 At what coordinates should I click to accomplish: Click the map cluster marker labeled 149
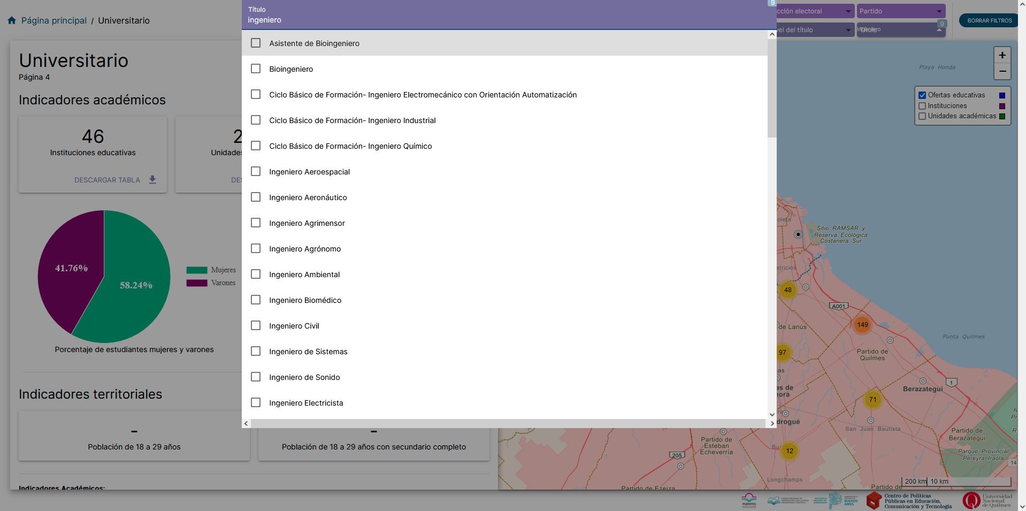coord(862,325)
